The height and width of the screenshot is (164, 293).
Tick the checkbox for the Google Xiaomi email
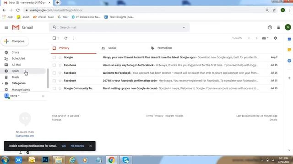pyautogui.click(x=54, y=57)
